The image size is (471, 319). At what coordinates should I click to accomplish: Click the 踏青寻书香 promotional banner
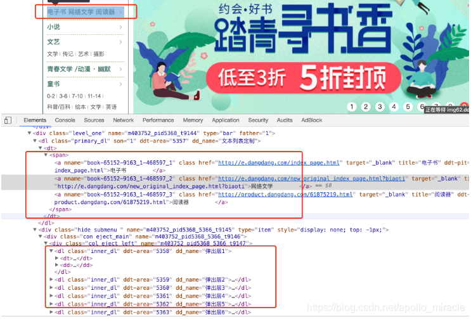[x=301, y=57]
